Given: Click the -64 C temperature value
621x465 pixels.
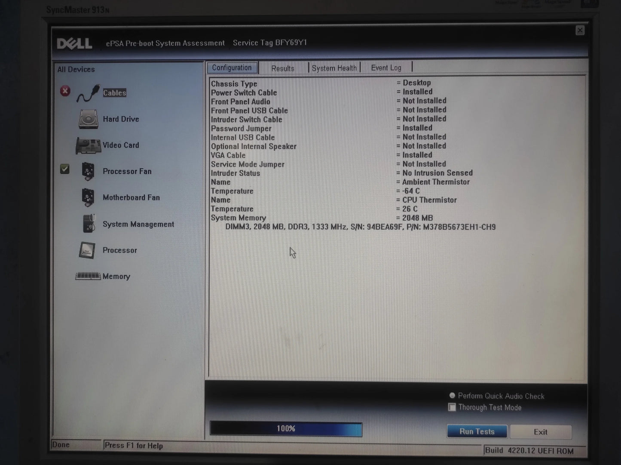Looking at the screenshot, I should (x=411, y=191).
